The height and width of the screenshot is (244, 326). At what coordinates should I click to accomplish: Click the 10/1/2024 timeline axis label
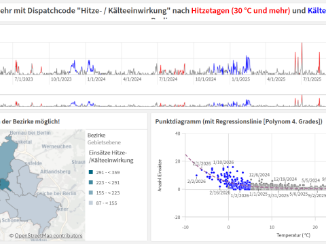(206, 79)
